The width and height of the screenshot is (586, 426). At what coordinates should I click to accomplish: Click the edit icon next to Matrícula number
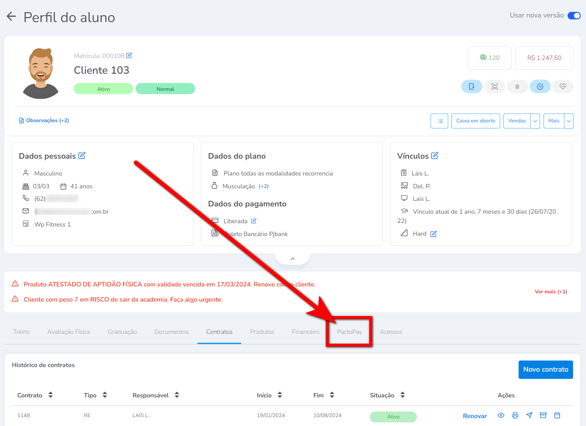(129, 56)
